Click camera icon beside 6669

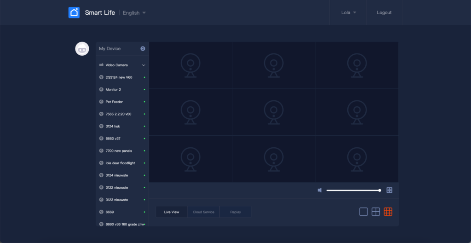pyautogui.click(x=101, y=212)
